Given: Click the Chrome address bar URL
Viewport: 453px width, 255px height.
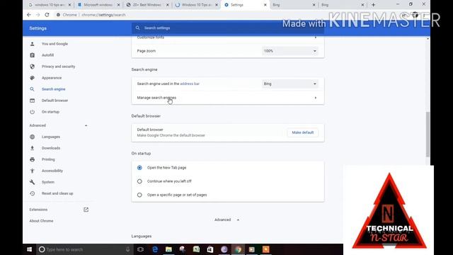Looking at the screenshot, I should tap(103, 15).
